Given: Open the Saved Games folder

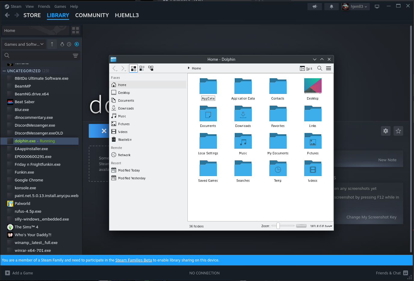Looking at the screenshot, I should 208,171.
